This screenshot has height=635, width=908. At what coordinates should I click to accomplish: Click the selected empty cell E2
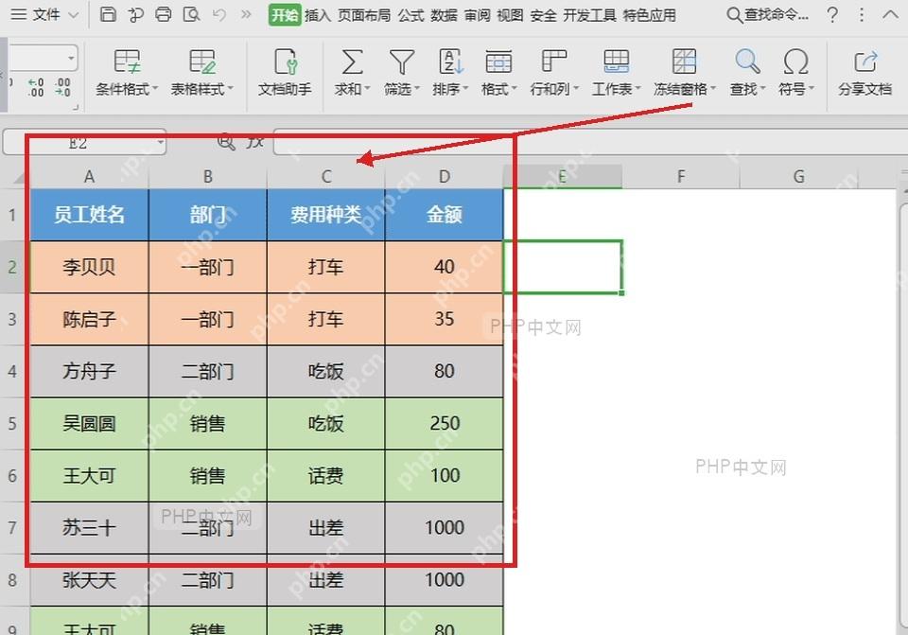[563, 267]
